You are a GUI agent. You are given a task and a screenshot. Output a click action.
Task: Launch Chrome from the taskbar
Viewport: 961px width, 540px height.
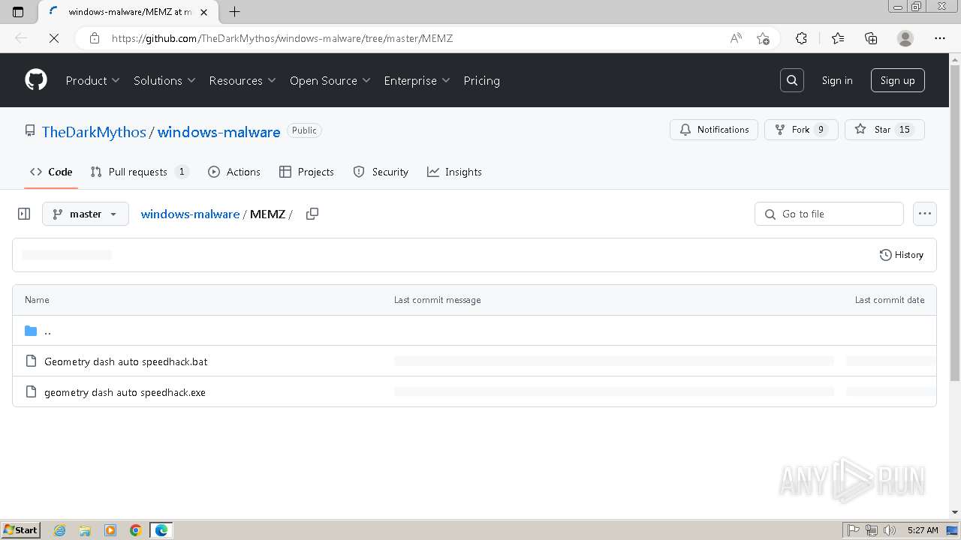136,530
